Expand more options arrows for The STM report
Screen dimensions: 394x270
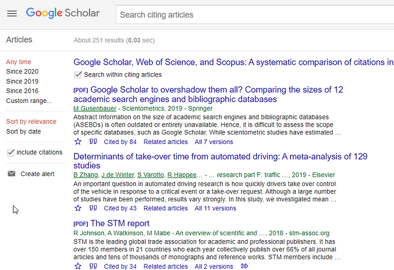[244, 266]
